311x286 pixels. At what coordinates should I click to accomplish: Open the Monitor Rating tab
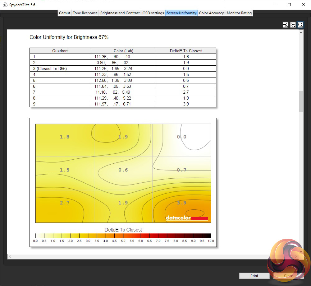click(x=239, y=13)
